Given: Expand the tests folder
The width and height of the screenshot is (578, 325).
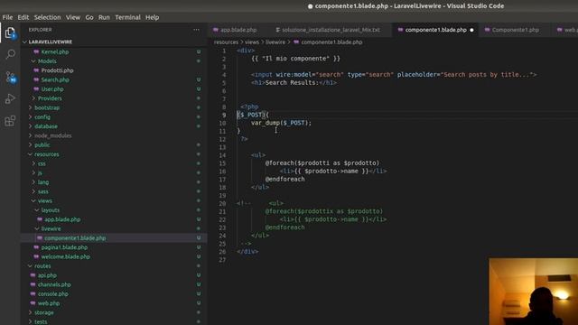Looking at the screenshot, I should click(x=41, y=321).
